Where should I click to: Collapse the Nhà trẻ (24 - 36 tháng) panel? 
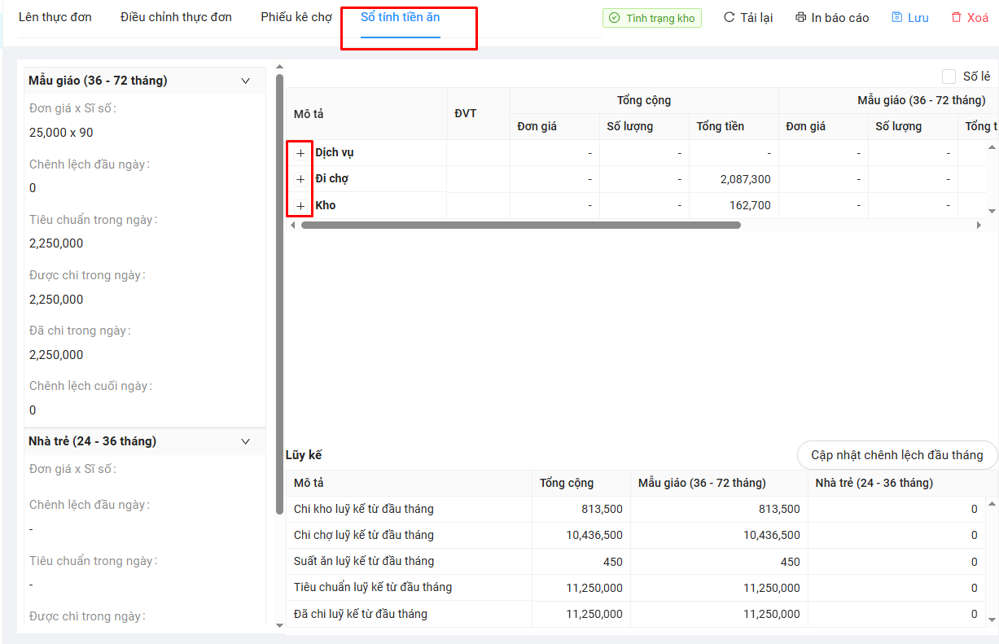246,441
